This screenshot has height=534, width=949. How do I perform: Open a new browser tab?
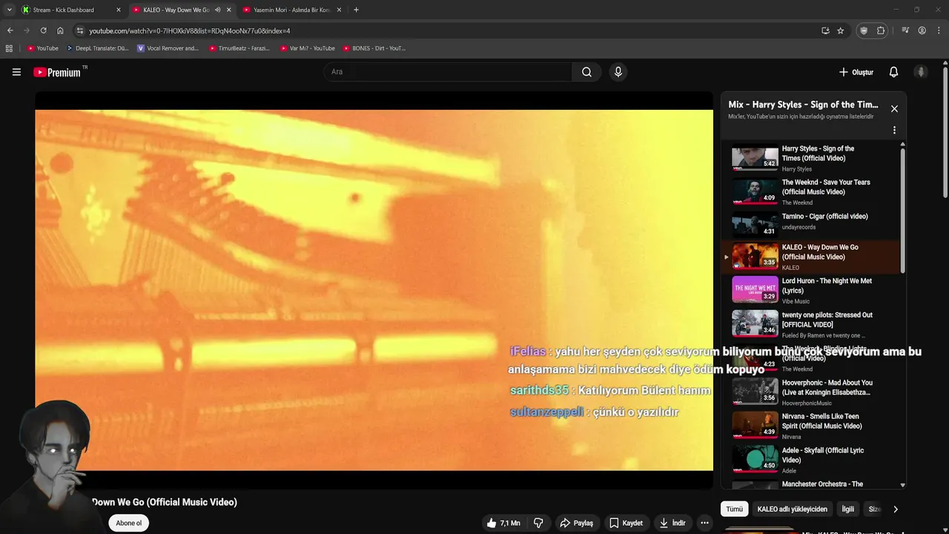356,10
